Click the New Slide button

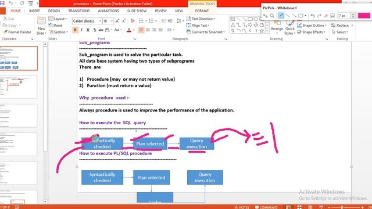click(x=41, y=26)
